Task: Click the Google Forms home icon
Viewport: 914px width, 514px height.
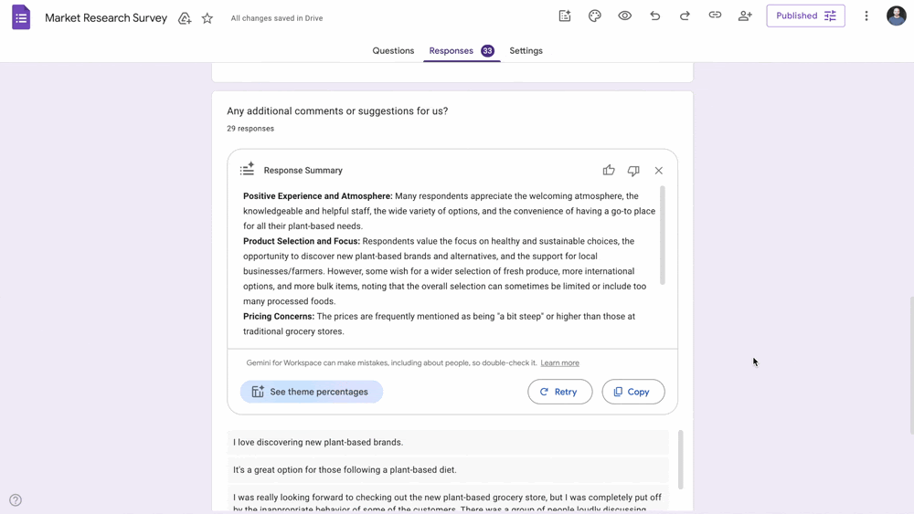Action: tap(21, 17)
